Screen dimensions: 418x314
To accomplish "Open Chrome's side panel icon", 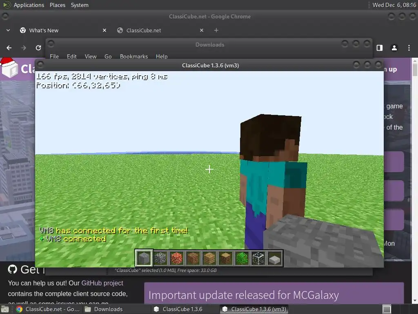I will pos(380,48).
